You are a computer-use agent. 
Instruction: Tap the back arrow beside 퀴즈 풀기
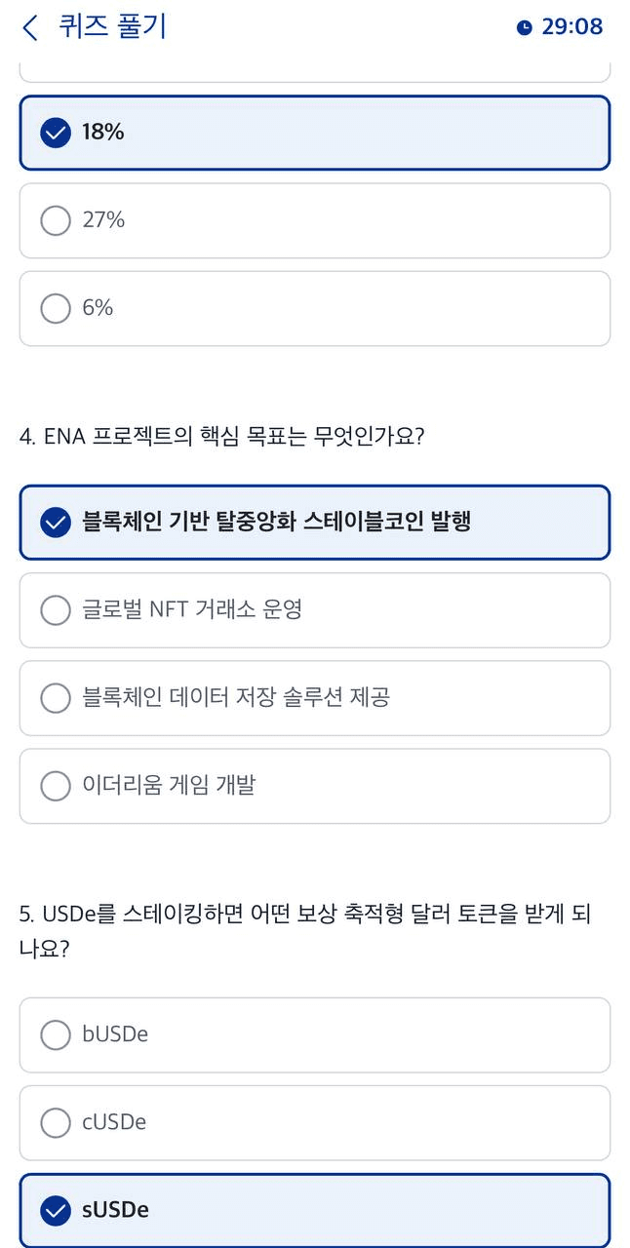(30, 27)
